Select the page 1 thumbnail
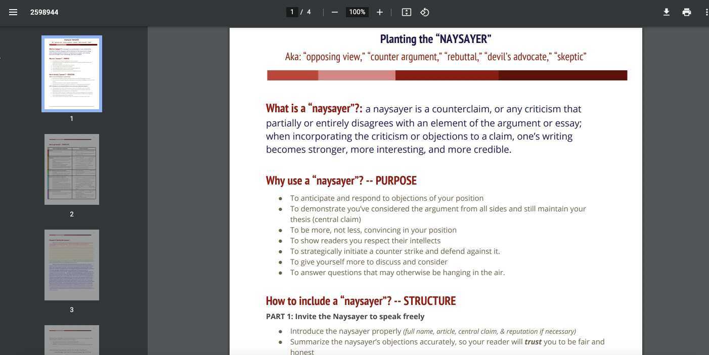This screenshot has width=709, height=355. pos(71,73)
